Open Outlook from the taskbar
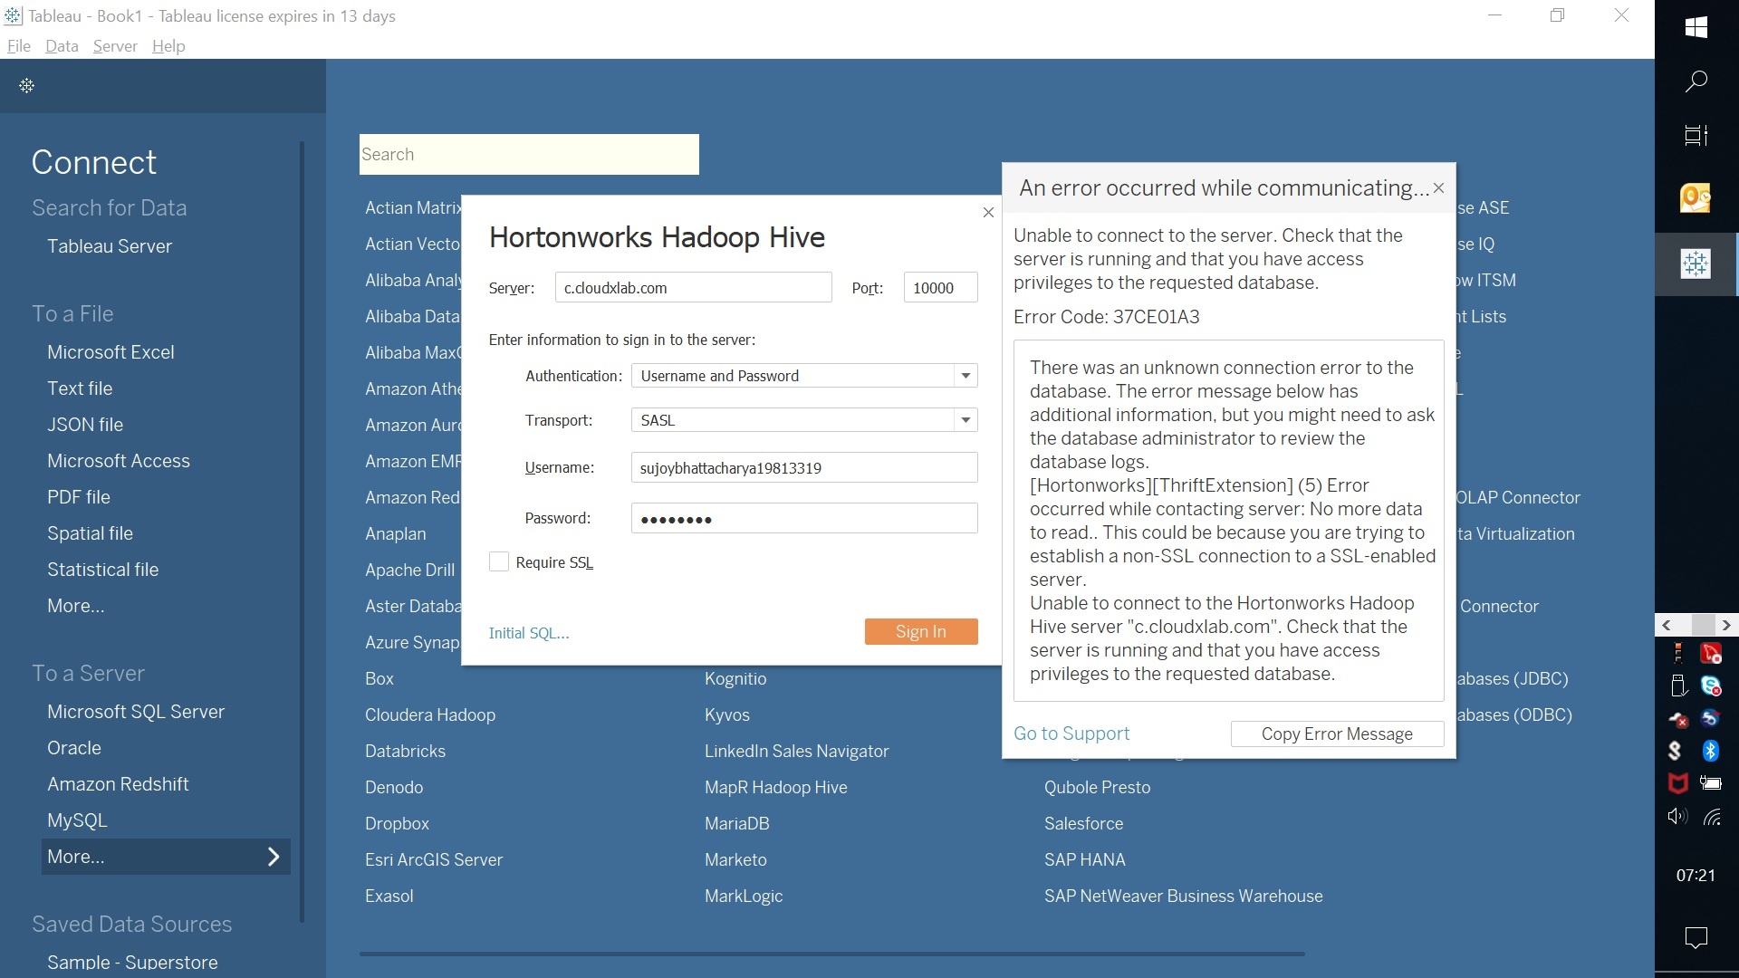Image resolution: width=1739 pixels, height=978 pixels. [x=1696, y=197]
